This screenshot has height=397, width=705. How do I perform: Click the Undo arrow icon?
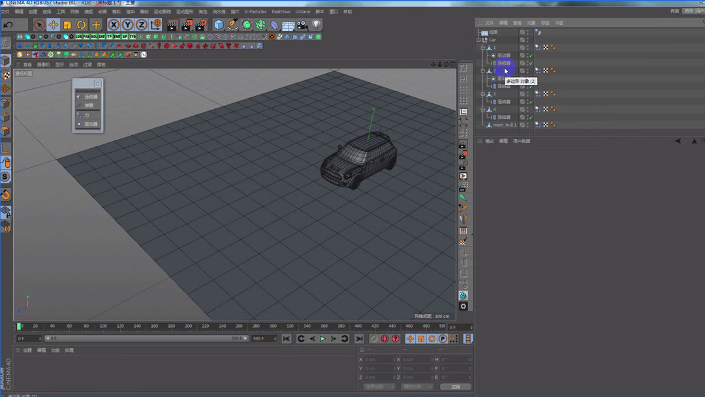(8, 25)
